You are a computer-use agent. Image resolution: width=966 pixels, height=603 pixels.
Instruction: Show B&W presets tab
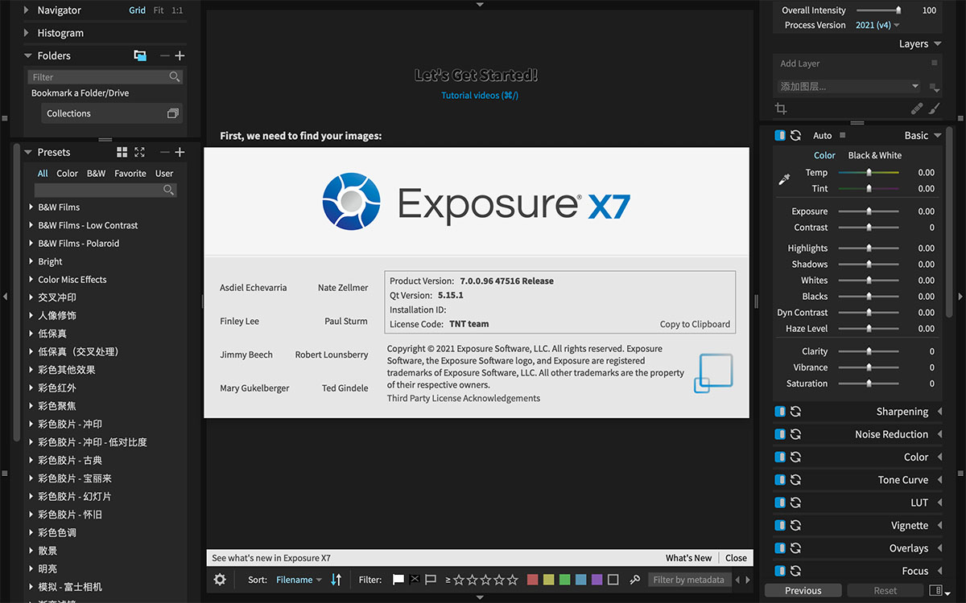pos(97,174)
